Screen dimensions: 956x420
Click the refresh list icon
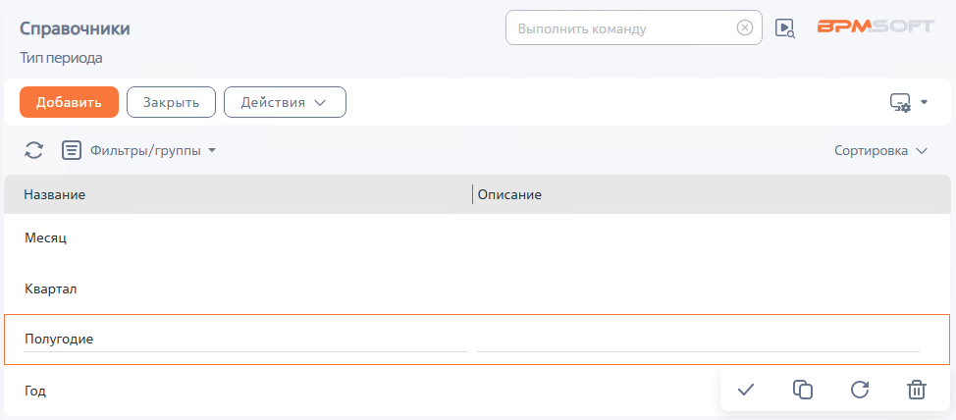[x=34, y=150]
